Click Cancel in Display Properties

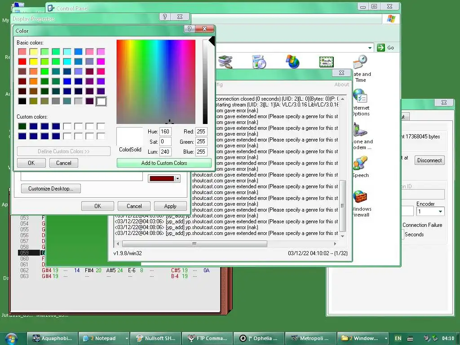click(134, 206)
